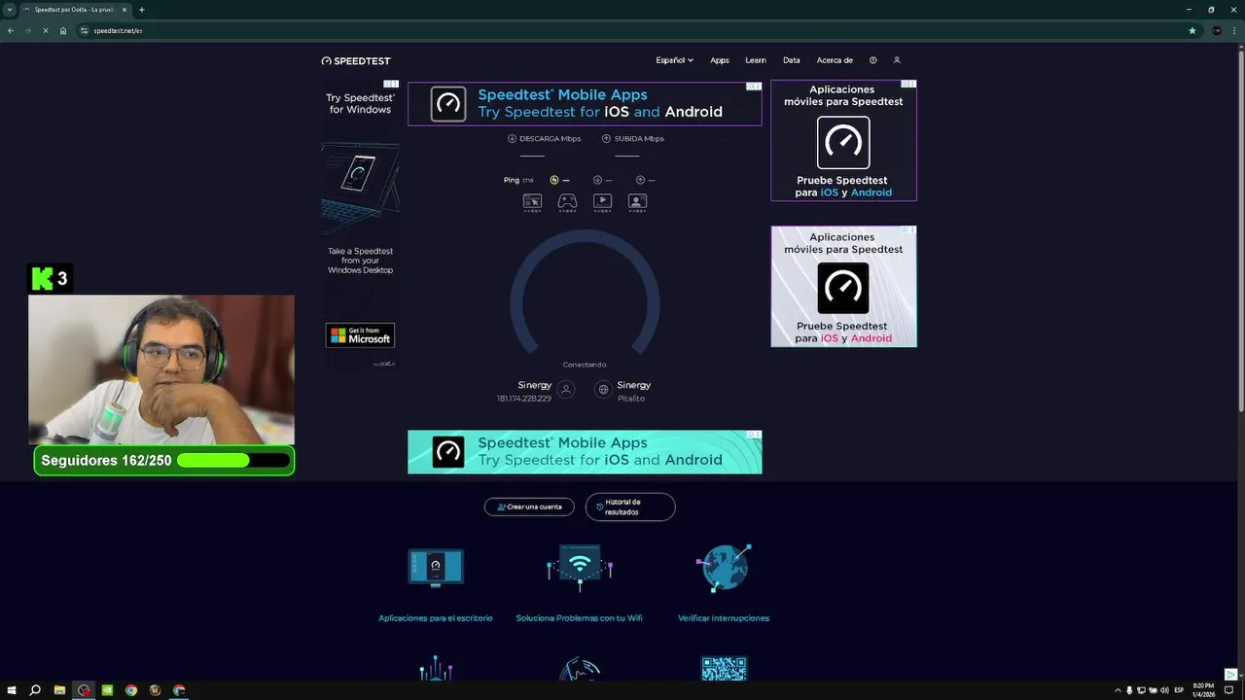
Task: Click the top Speedtest Mobile Apps banner ad
Action: click(x=585, y=104)
